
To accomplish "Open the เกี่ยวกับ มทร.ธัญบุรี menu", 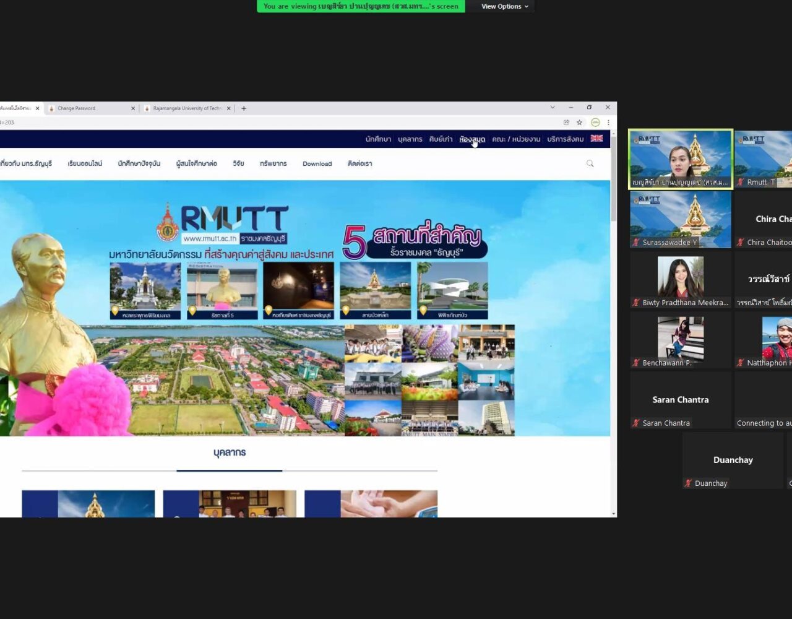I will 26,164.
